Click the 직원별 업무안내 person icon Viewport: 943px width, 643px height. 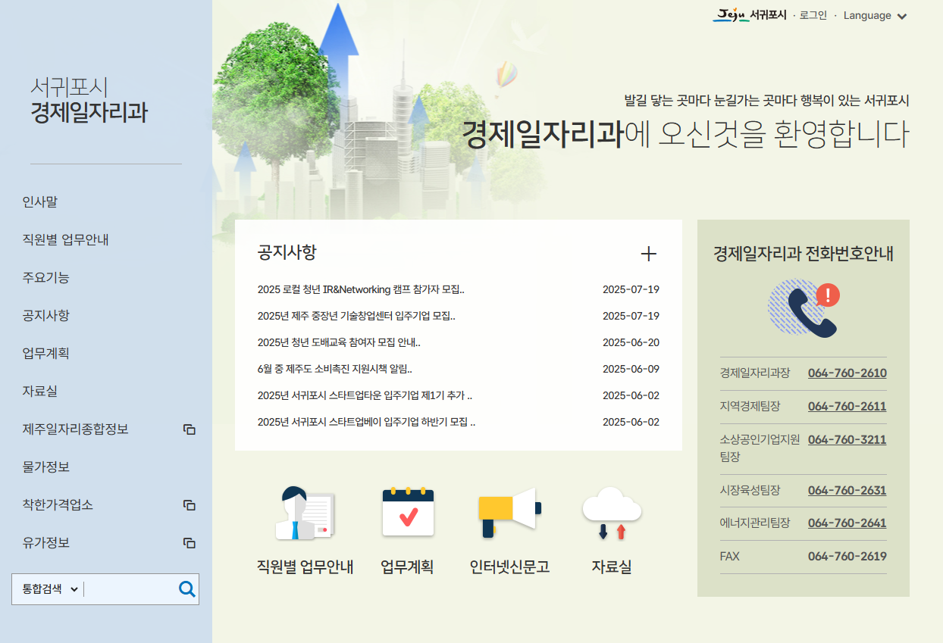pos(303,515)
